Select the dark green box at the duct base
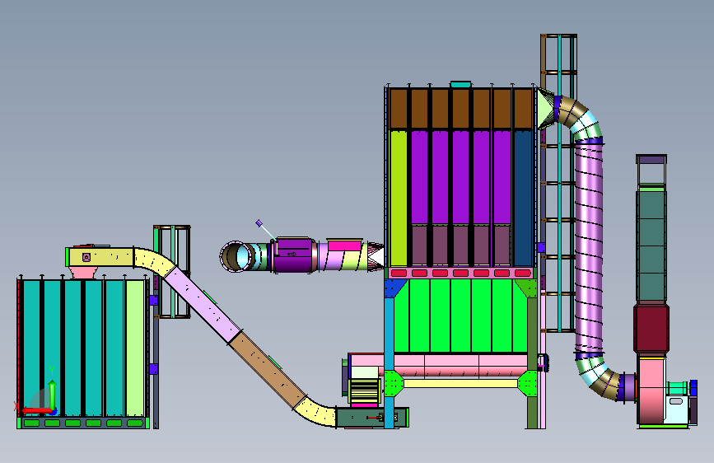The width and height of the screenshot is (714, 463). pyautogui.click(x=372, y=418)
